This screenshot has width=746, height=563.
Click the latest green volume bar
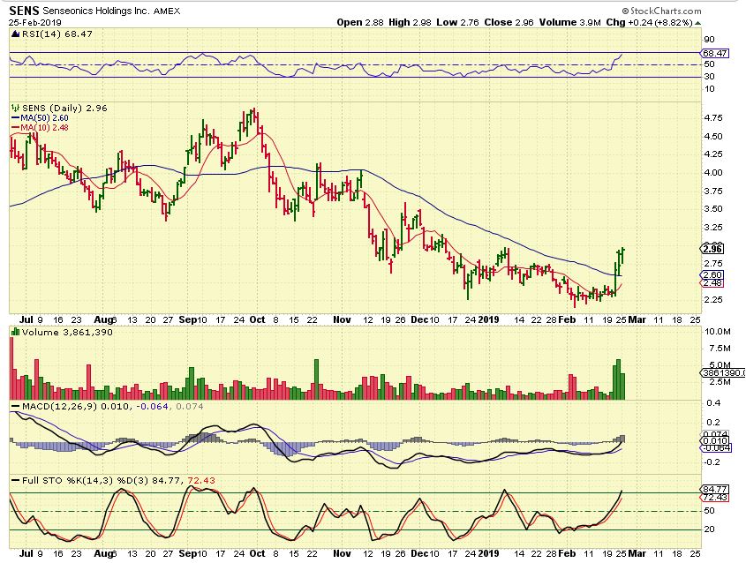coord(622,387)
